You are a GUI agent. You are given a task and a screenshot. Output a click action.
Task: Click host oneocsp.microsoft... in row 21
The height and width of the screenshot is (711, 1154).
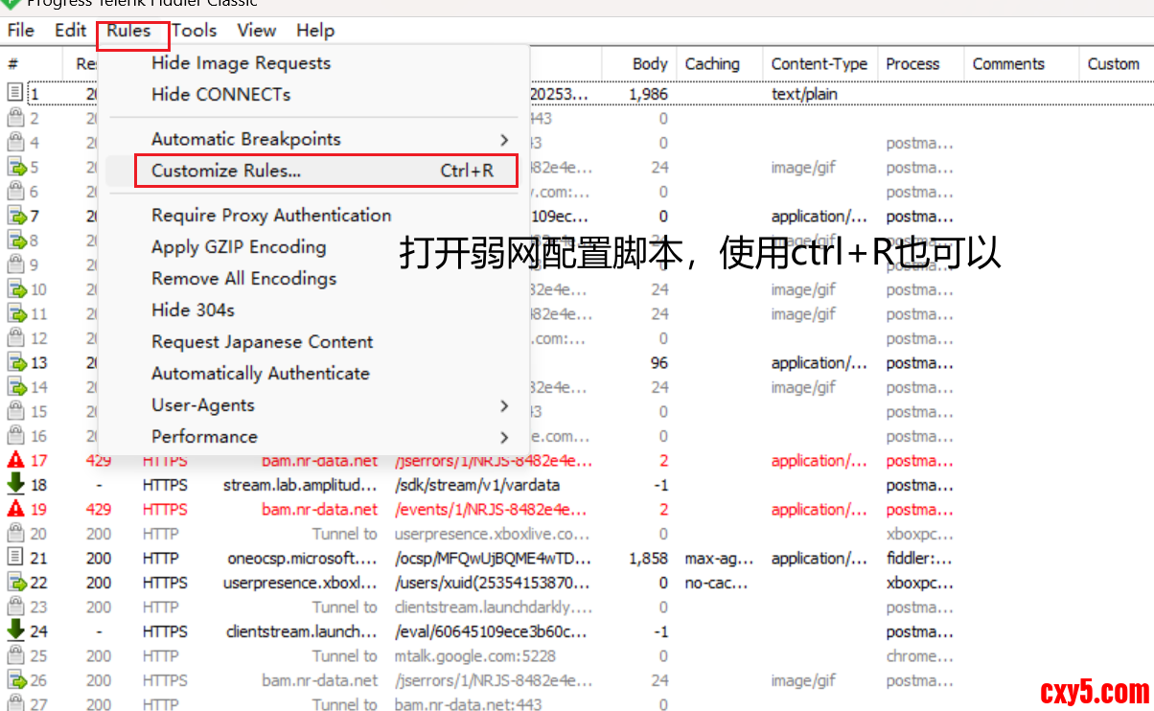[303, 558]
